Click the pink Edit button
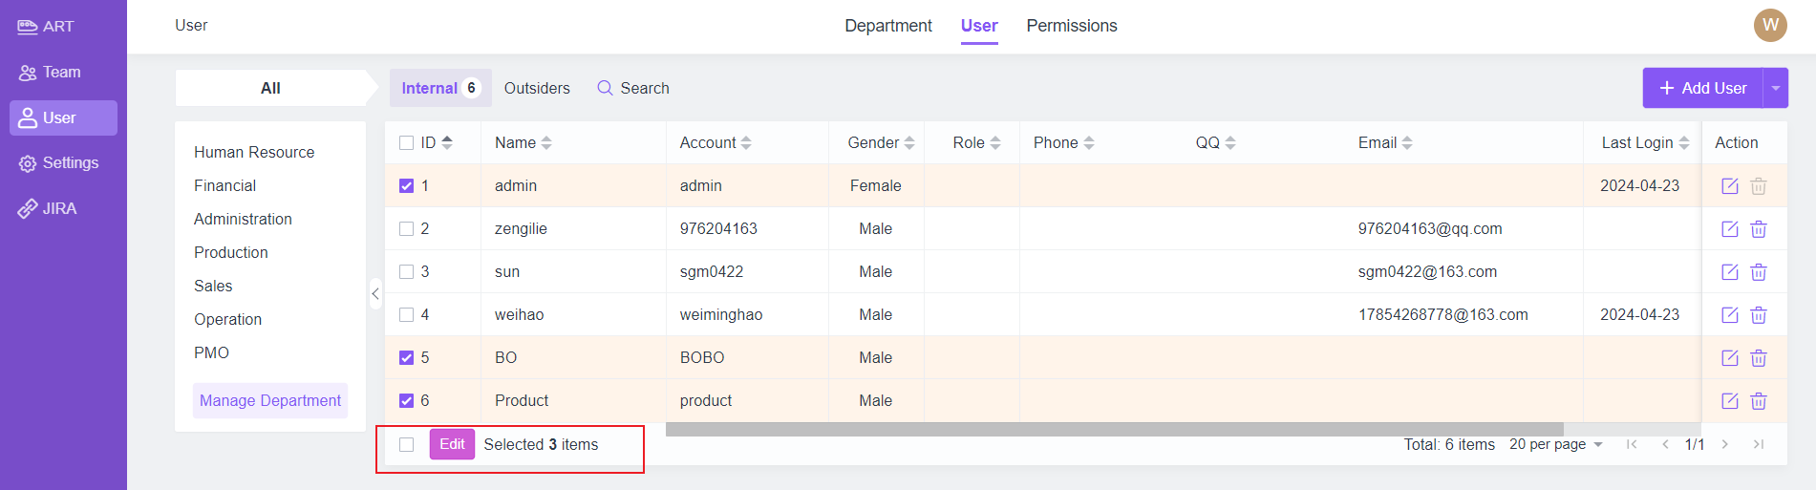This screenshot has width=1816, height=490. [x=452, y=444]
